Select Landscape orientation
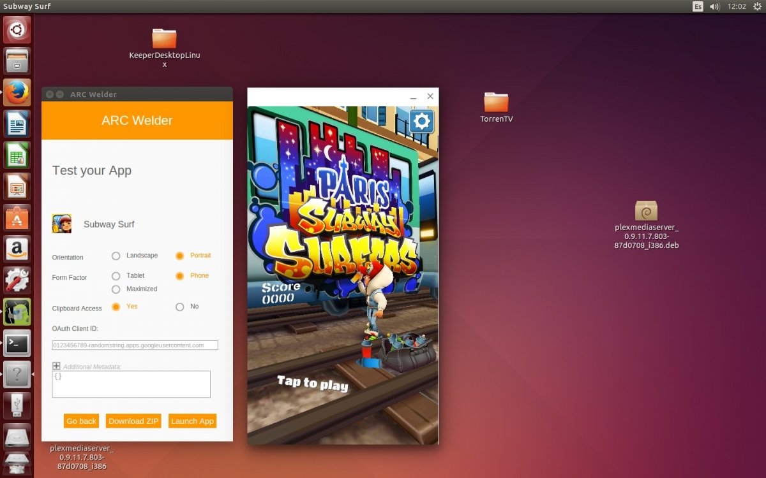Viewport: 766px width, 478px height. [116, 256]
